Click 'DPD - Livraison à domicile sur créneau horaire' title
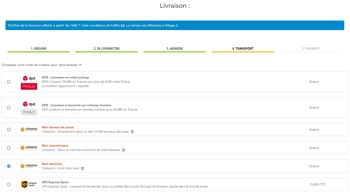This screenshot has width=350, height=193. point(77,105)
